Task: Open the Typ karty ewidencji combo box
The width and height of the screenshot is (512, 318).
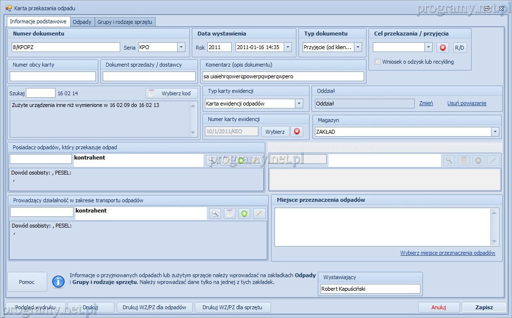Action: [299, 104]
